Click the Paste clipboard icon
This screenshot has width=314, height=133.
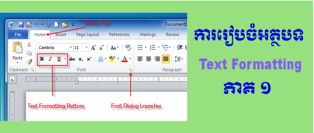coord(18,47)
